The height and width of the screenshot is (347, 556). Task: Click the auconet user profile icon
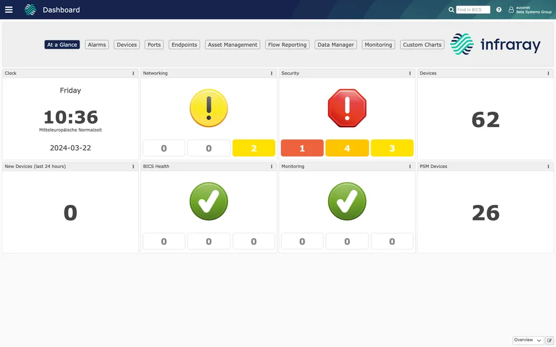(510, 9)
